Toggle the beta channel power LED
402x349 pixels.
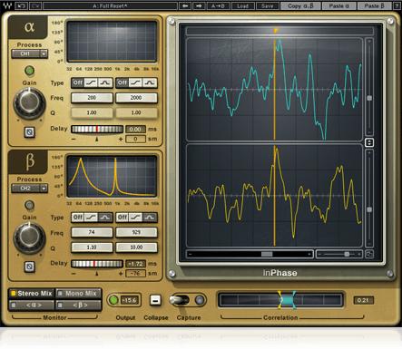point(29,205)
